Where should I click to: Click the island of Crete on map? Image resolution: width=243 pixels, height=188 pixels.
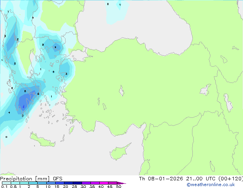(42, 140)
